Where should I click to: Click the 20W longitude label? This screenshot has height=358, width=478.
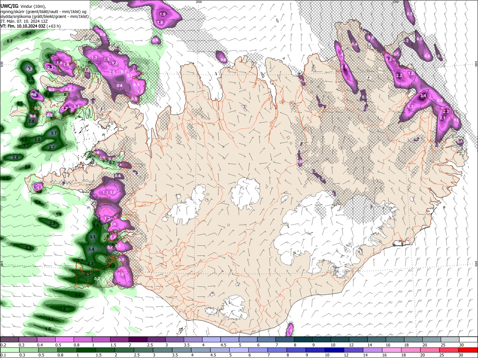tap(199, 2)
